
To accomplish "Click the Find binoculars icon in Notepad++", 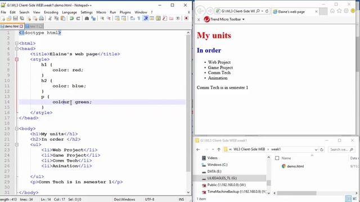I will coord(87,19).
